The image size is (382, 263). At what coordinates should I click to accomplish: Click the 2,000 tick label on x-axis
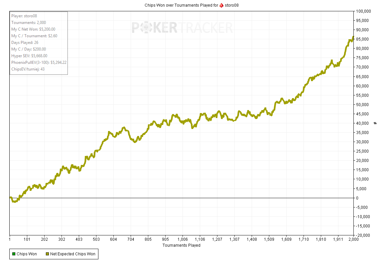click(353, 239)
